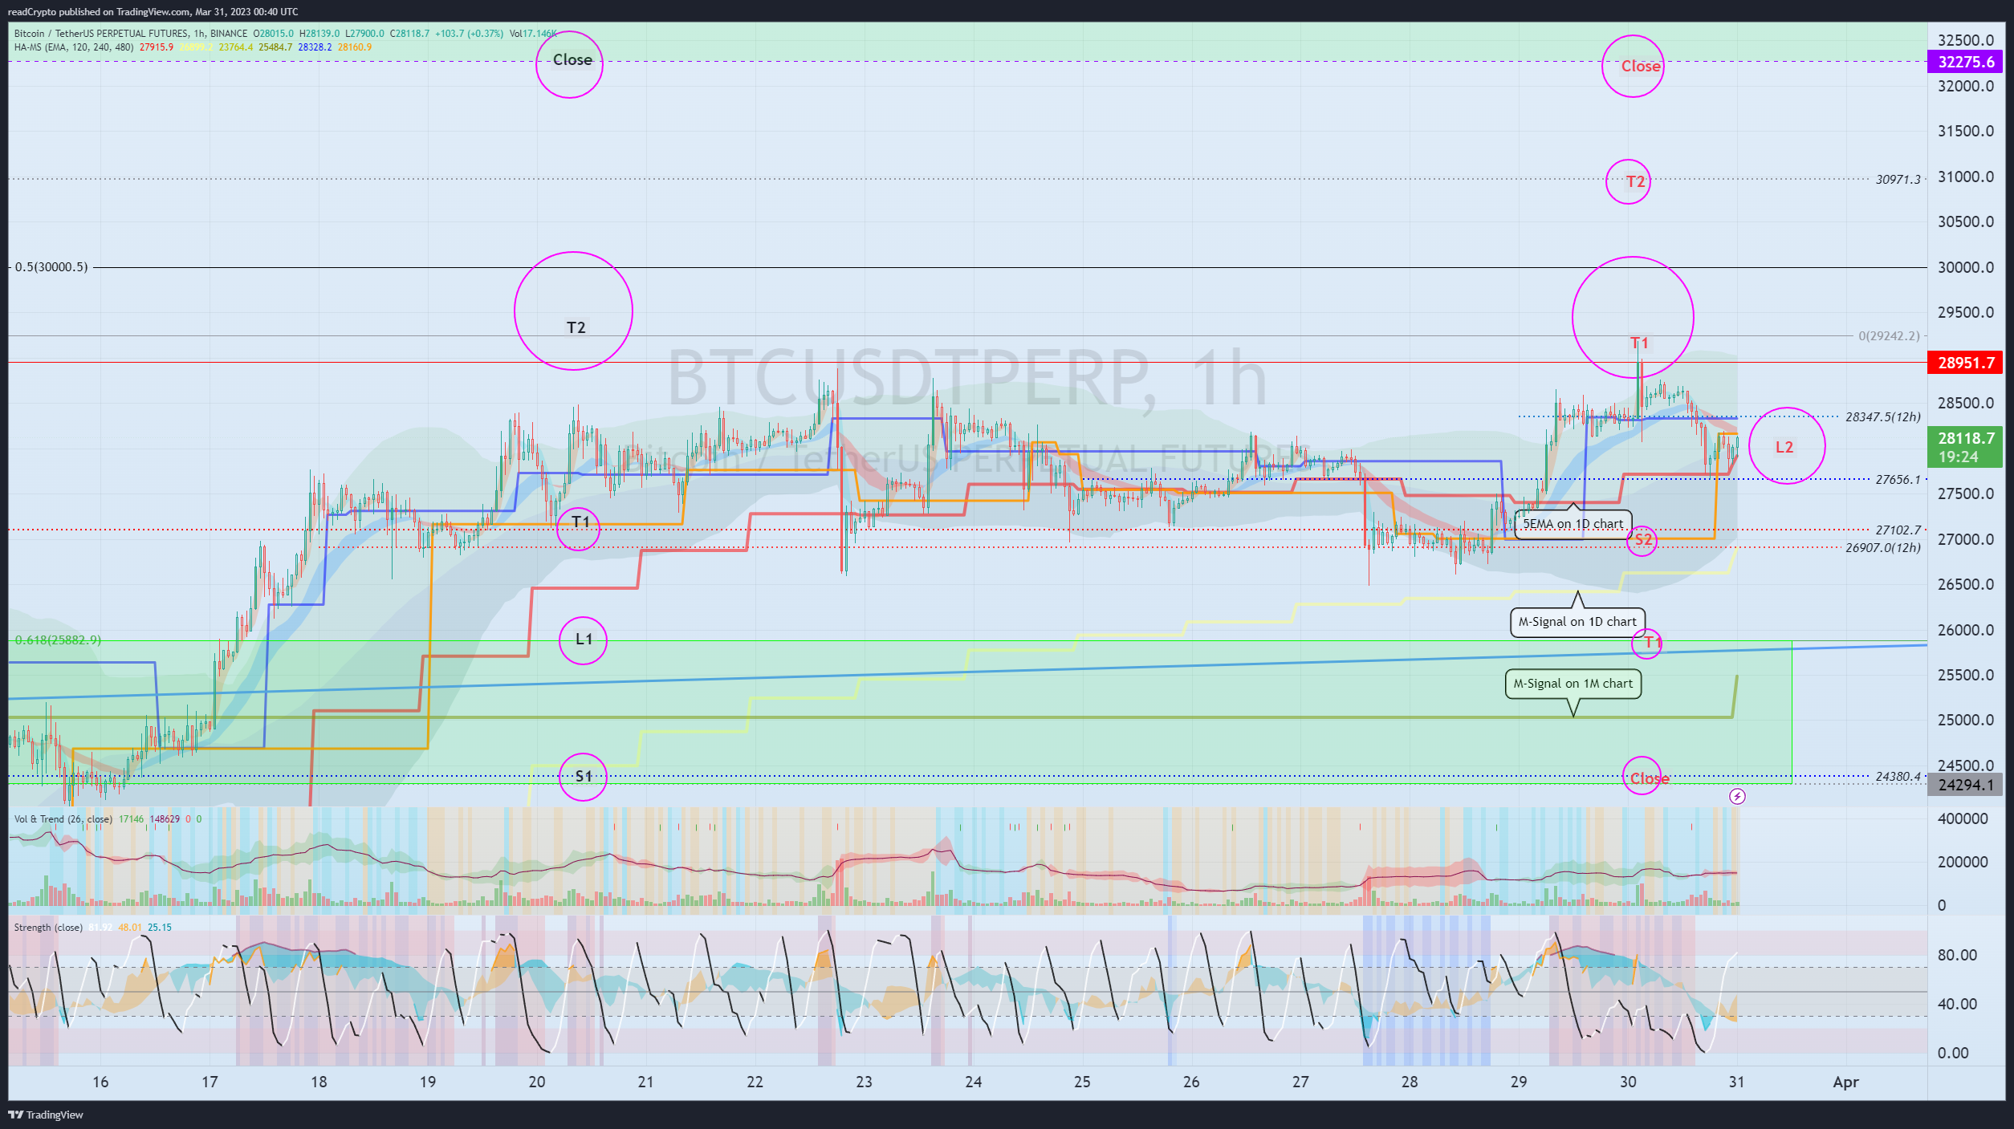The height and width of the screenshot is (1129, 2014).
Task: Click the black T2 label in the large circle
Action: click(576, 327)
